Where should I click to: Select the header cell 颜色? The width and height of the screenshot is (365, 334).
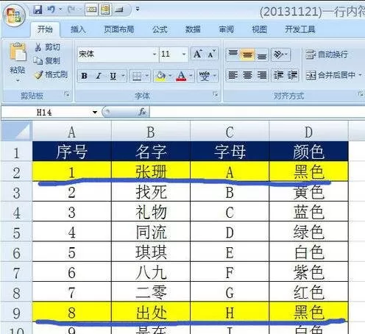(x=308, y=152)
